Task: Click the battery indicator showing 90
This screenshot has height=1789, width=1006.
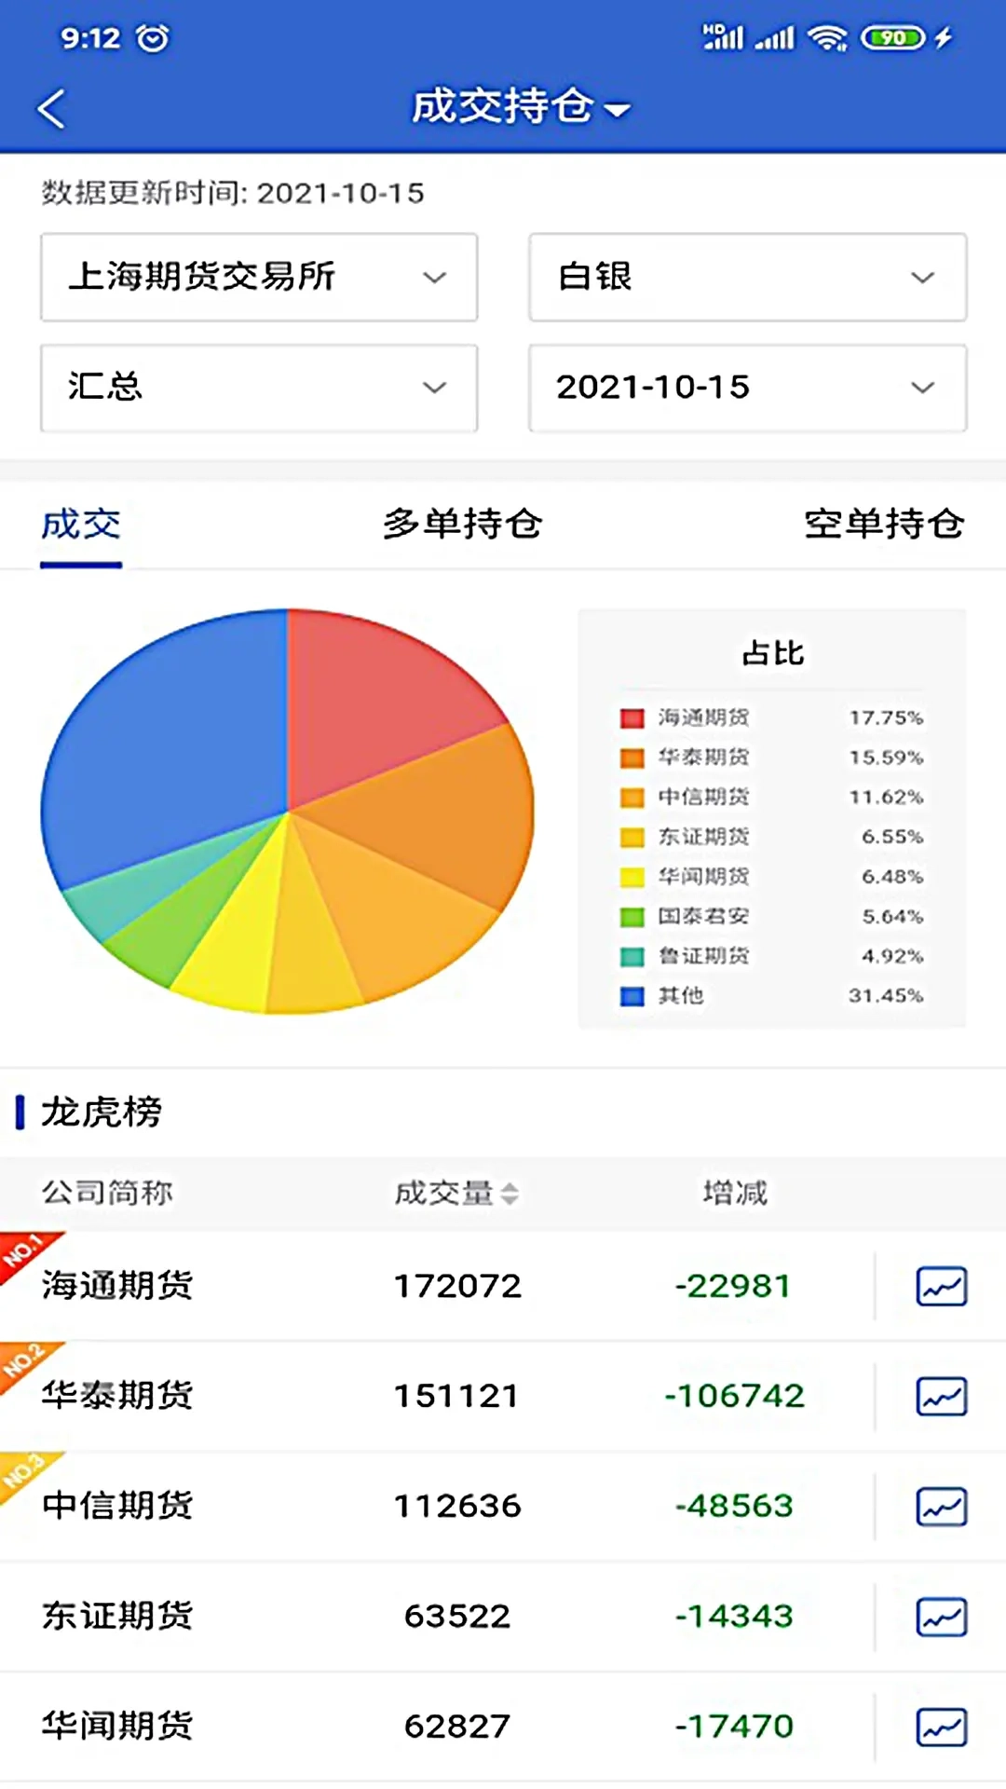Action: pyautogui.click(x=892, y=37)
